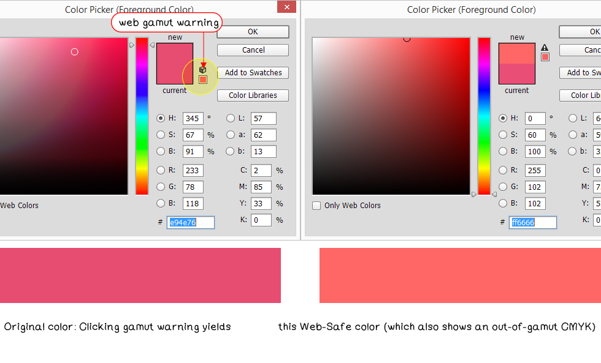
Task: Click the hex field showing e94e76
Action: click(191, 223)
